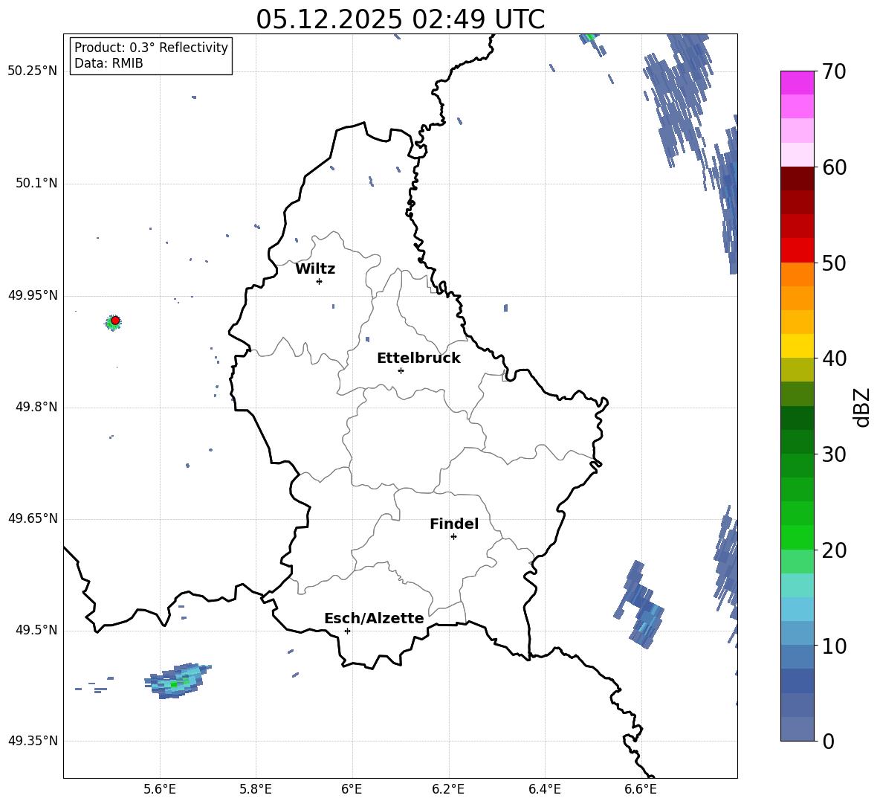Click the blue radar echo southeast near 6.6°E
This screenshot has width=880, height=804.
640,605
